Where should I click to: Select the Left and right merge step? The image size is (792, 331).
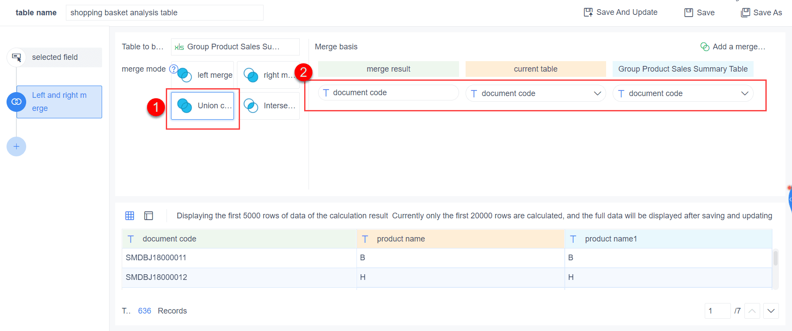pos(59,102)
